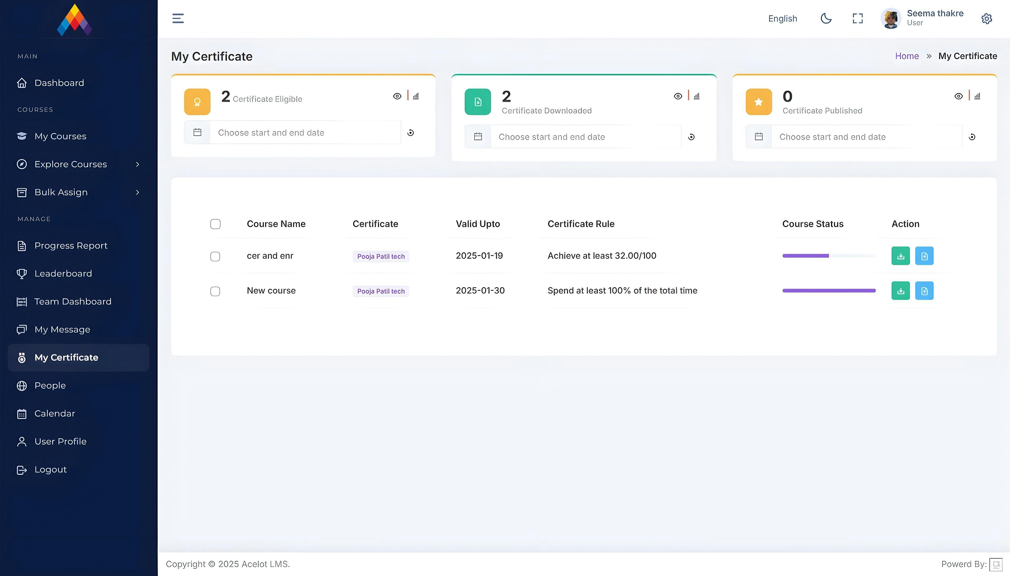1010x576 pixels.
Task: Tick the checkbox for cer and enr
Action: point(215,256)
